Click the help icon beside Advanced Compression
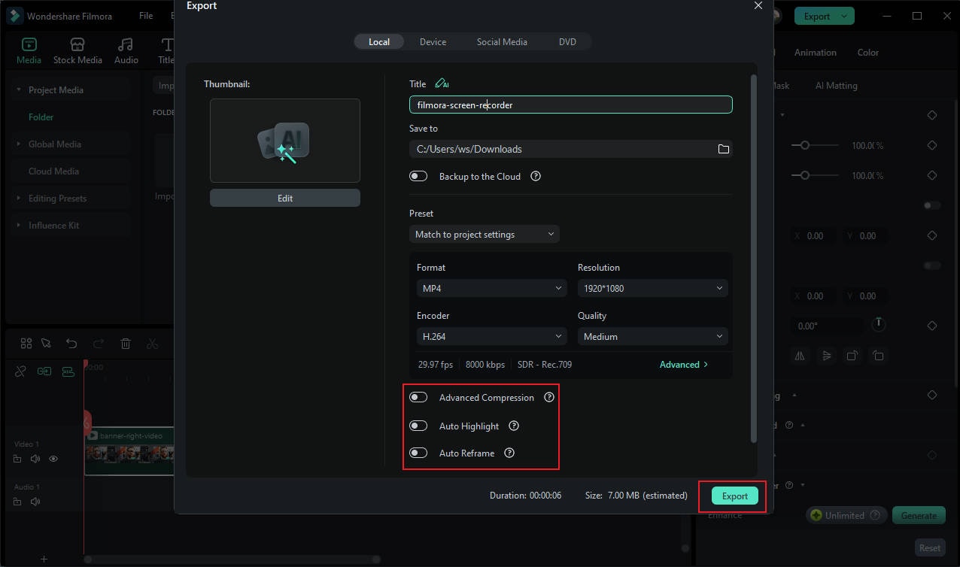 (x=549, y=397)
